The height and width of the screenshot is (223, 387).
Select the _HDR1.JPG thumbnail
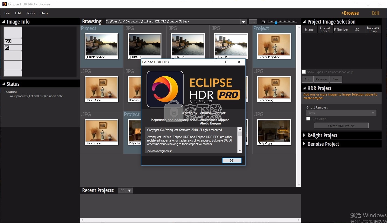tap(145, 46)
